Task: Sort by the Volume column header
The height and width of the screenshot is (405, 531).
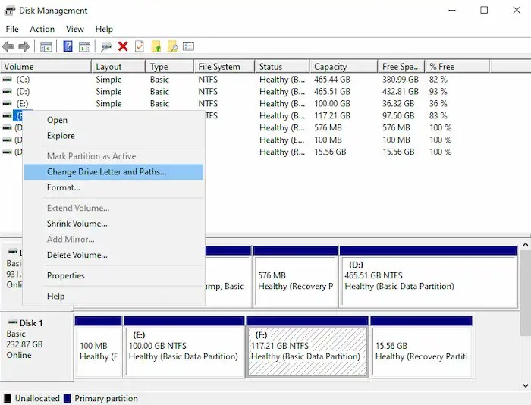Action: pos(46,67)
